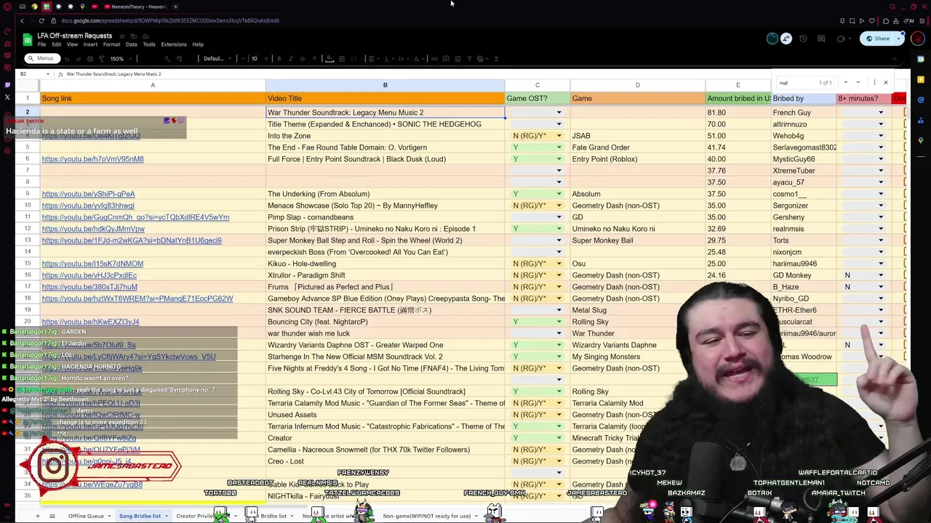Click the add new sheet plus icon
Screen dimensions: 931x523
point(37,516)
